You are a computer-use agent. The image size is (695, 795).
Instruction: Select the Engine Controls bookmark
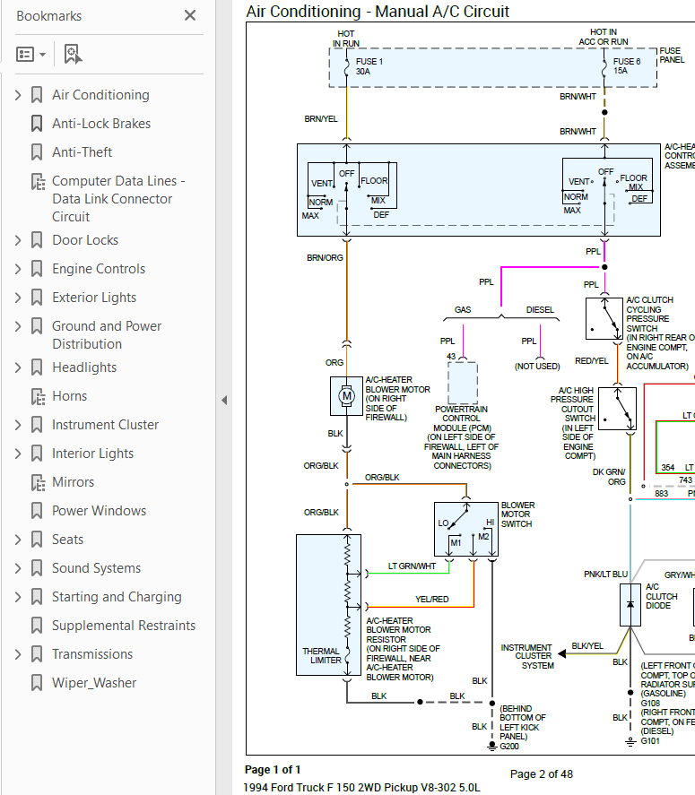pos(99,269)
